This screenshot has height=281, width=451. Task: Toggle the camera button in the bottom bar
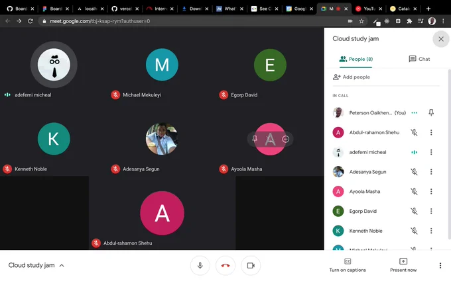pos(251,266)
